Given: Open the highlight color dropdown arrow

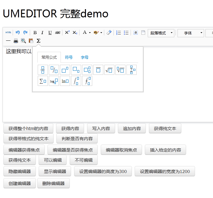Looking at the screenshot, I should 101,33.
